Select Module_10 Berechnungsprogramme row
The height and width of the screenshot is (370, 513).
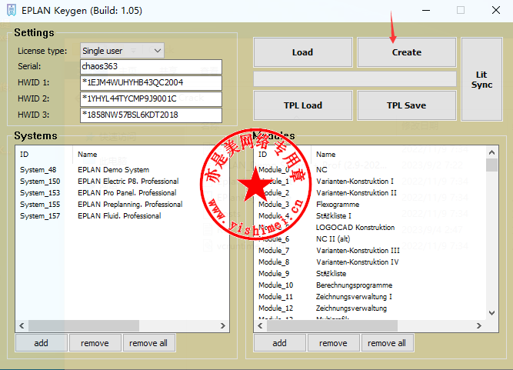(x=370, y=285)
